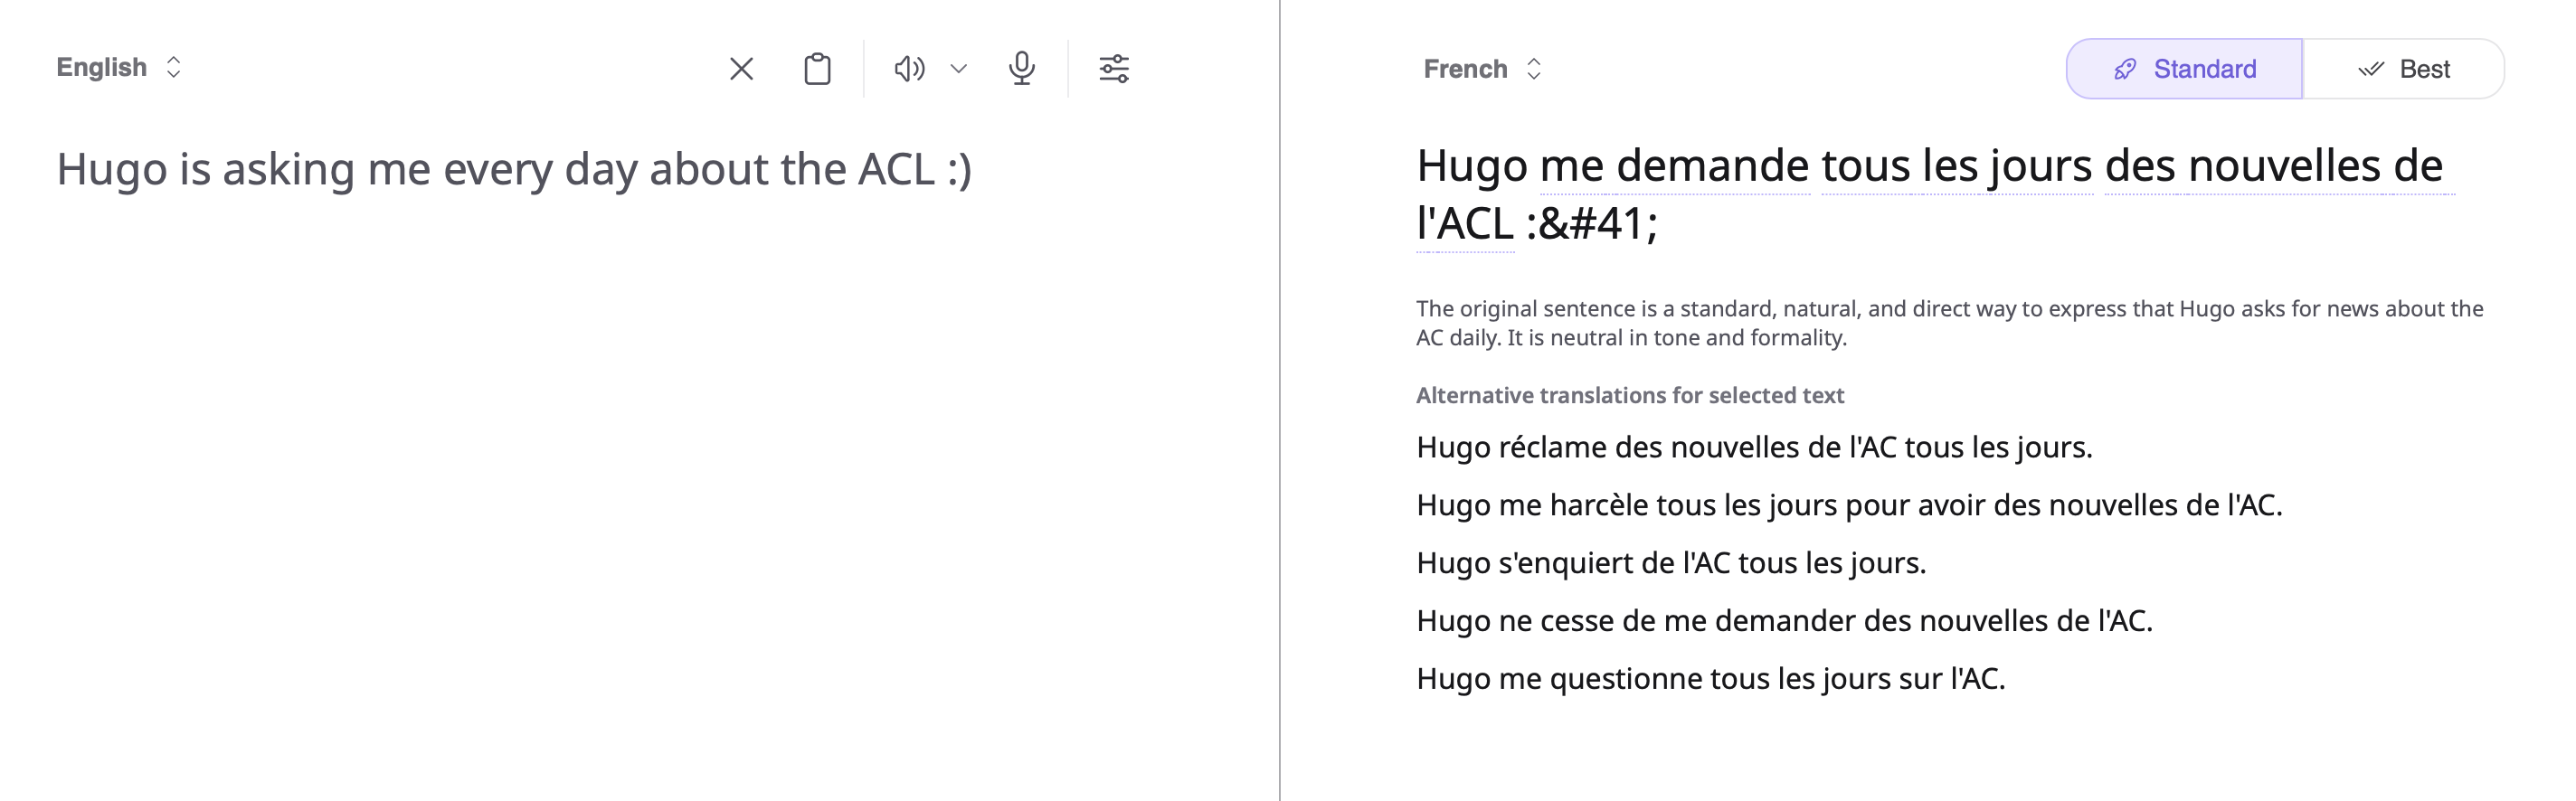
Task: Click the double-check icon in Best
Action: (2370, 69)
